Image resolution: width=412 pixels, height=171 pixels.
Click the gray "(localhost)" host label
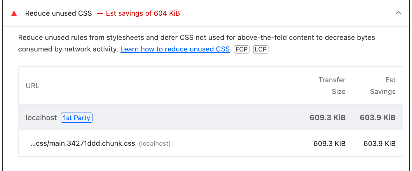point(155,144)
